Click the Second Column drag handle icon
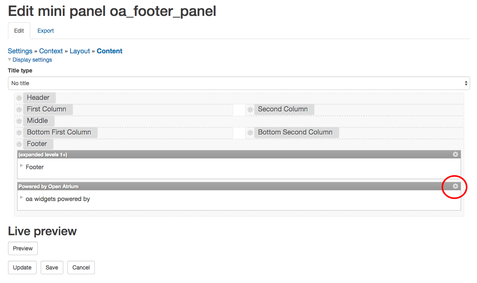This screenshot has height=283, width=477. [x=250, y=109]
